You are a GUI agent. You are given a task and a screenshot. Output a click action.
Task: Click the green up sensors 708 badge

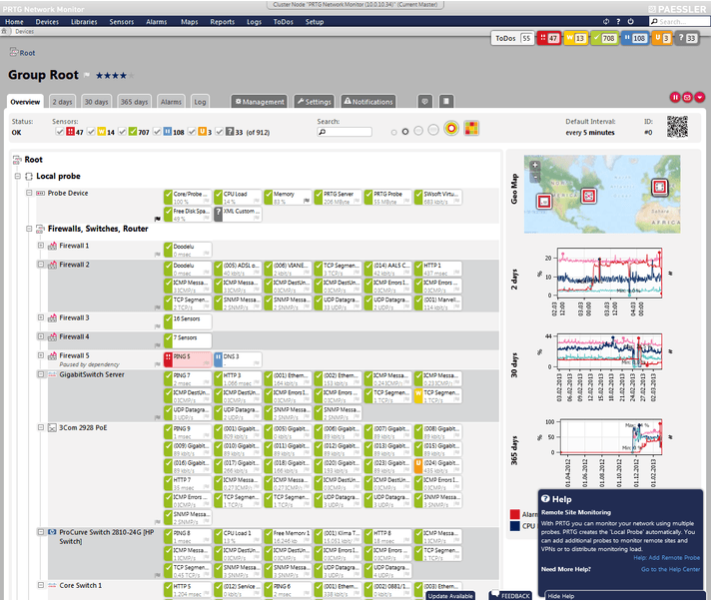pos(604,38)
